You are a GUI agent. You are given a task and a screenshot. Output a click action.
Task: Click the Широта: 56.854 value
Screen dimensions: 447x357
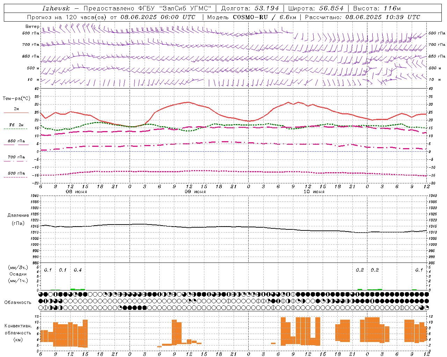point(316,8)
